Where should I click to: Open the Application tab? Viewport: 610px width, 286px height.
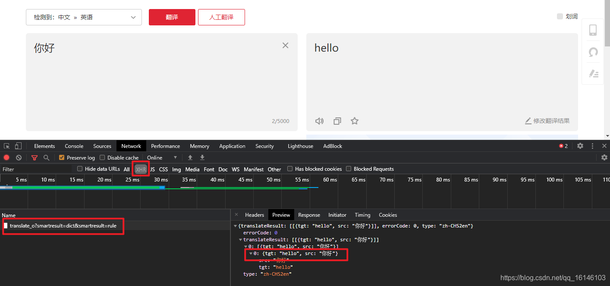point(232,146)
